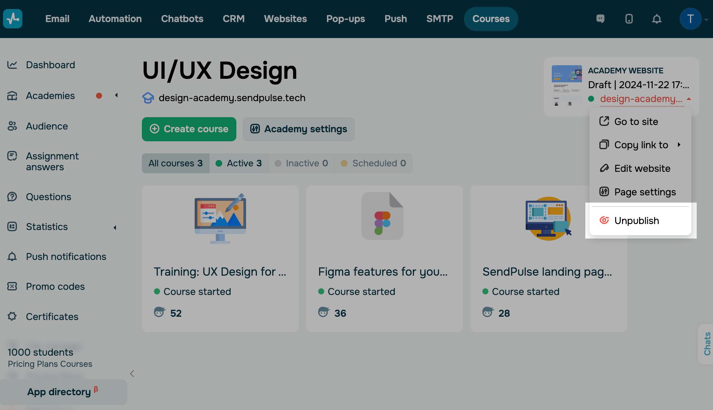Collapse the design-academy site dropdown
The width and height of the screenshot is (713, 410).
[689, 99]
